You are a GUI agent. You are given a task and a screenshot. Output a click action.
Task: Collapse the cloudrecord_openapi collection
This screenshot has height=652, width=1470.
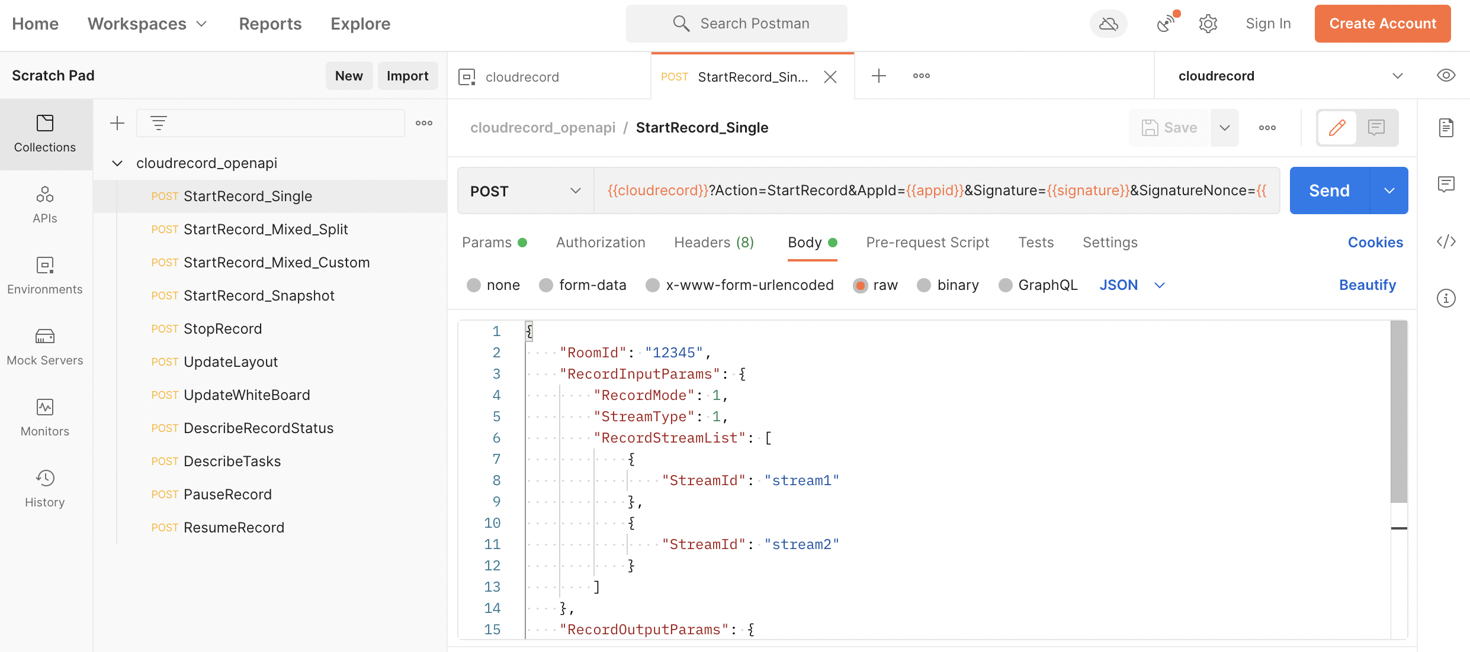pos(117,163)
